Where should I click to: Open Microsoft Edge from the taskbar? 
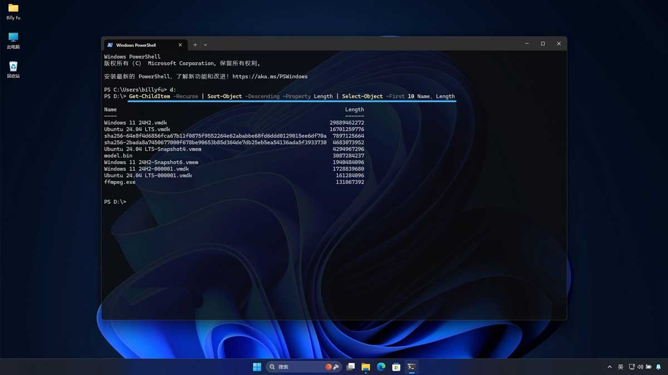381,367
